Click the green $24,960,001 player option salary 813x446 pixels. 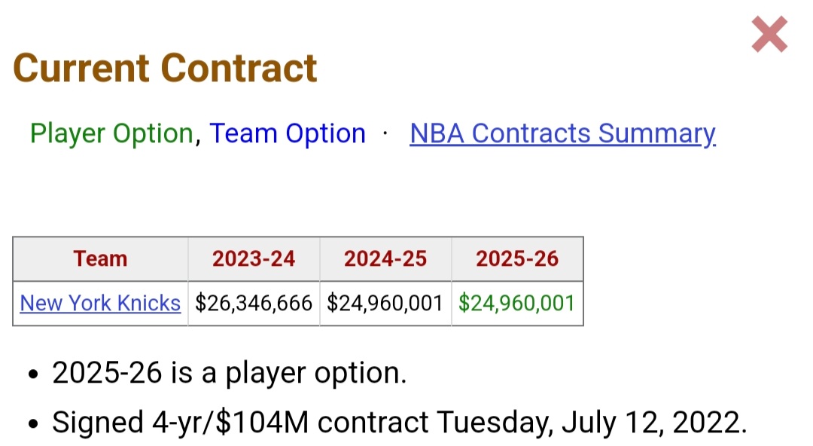517,303
